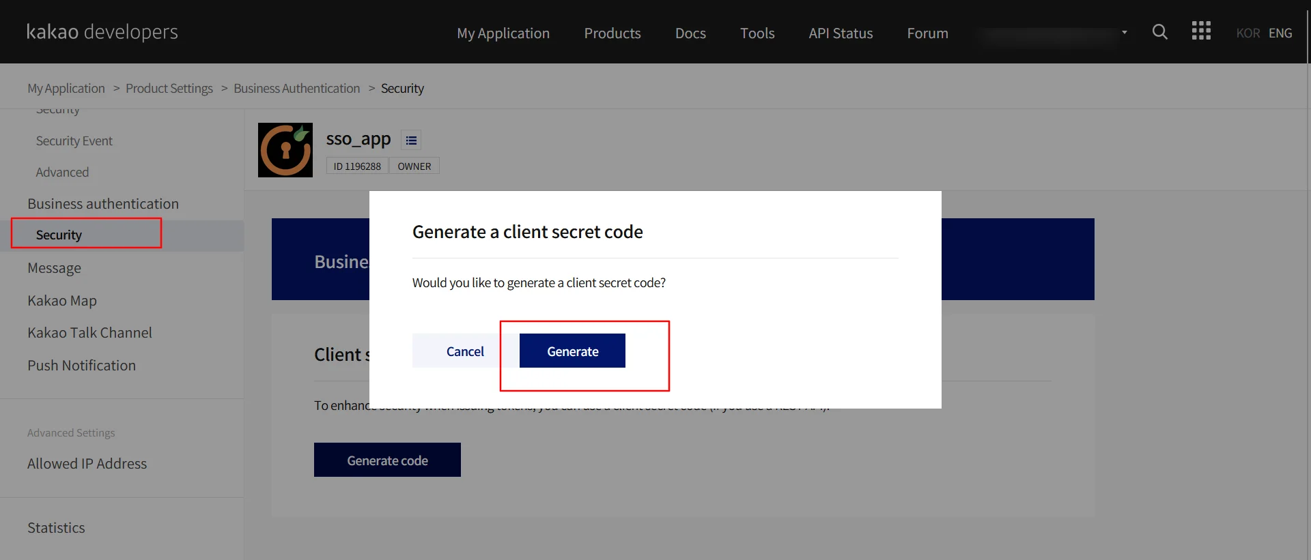Open Security Event in sidebar
This screenshot has height=560, width=1311.
74,141
